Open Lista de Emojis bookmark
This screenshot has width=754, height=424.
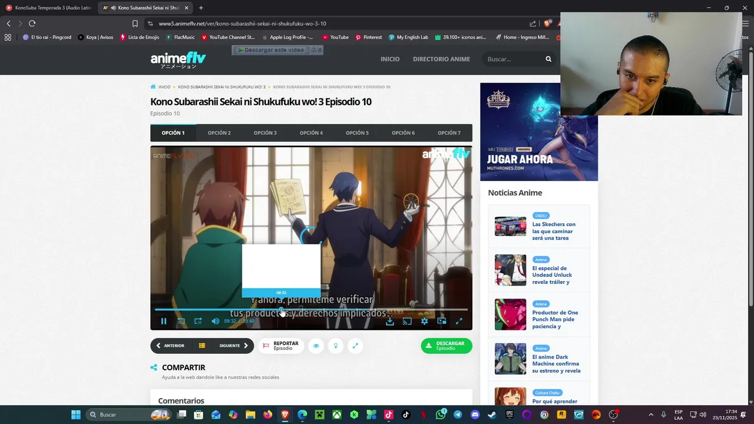coord(140,37)
